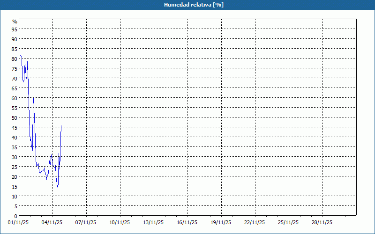Viewport: 375px width, 234px height.
Task: Click the 25/11/25 date label
Action: pos(288,223)
